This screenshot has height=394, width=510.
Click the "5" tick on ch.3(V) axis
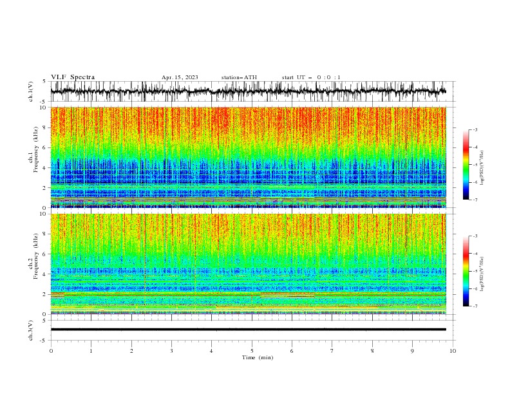44,320
